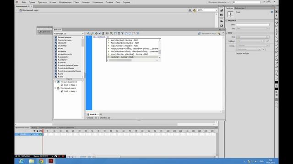Select the adobe.utils package
293x164 pixels.
click(62, 43)
